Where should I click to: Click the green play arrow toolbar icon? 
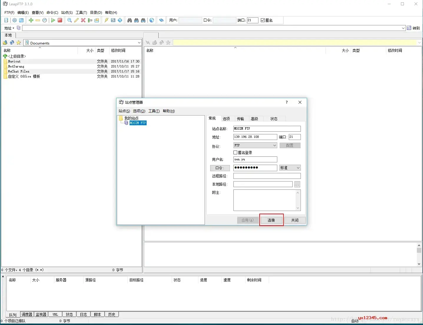[53, 20]
